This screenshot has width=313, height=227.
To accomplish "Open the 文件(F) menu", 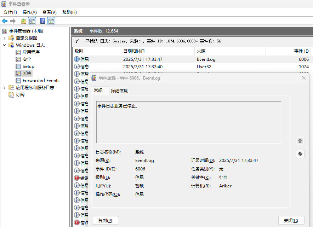I will 10,12.
